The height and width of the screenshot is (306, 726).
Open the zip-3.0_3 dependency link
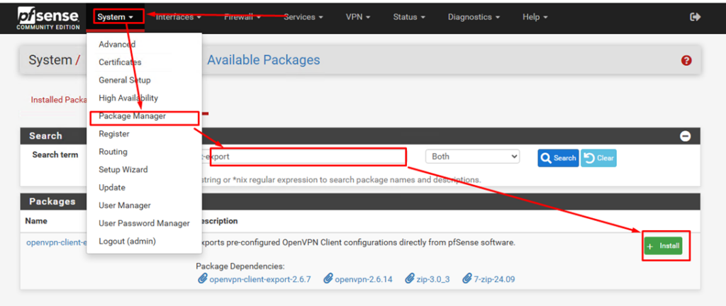(x=427, y=279)
